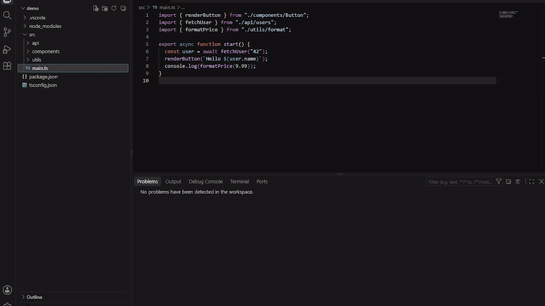Click fetchUser("42") call on line 6
The image size is (545, 306).
click(242, 52)
